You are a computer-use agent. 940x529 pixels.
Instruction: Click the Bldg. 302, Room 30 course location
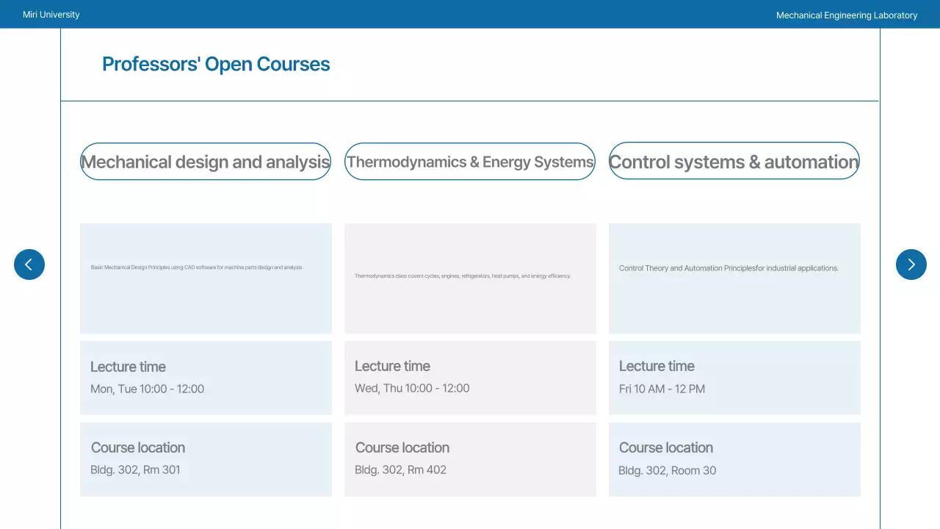(667, 471)
